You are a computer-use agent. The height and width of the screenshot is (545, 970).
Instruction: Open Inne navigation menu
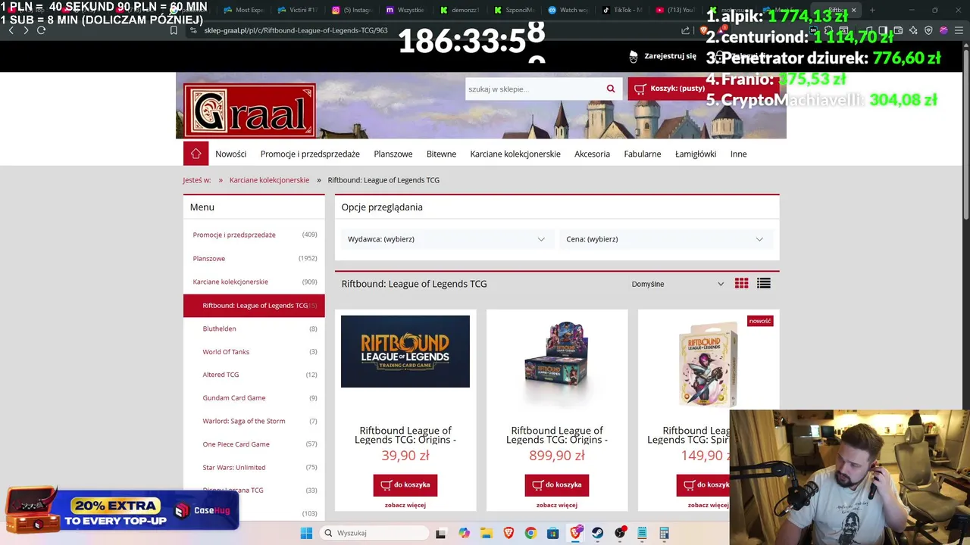click(738, 154)
